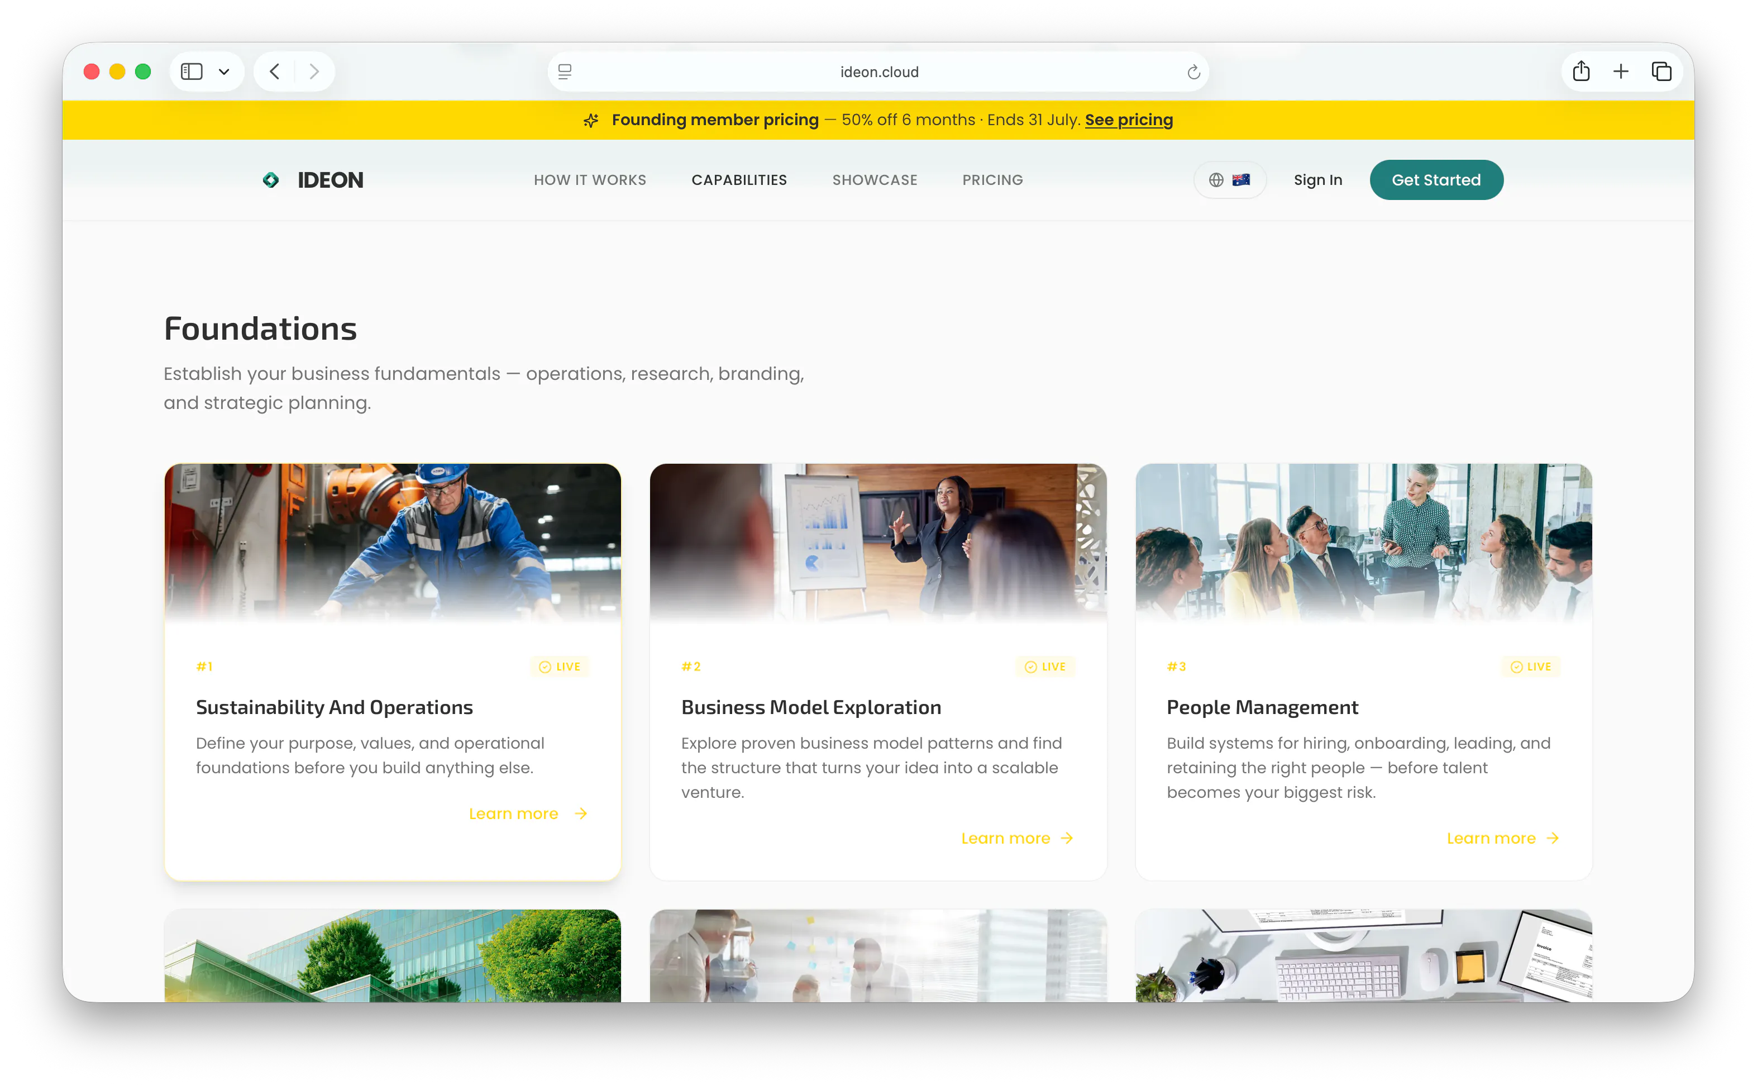
Task: Click Learn more under Business Model Exploration
Action: click(1018, 838)
